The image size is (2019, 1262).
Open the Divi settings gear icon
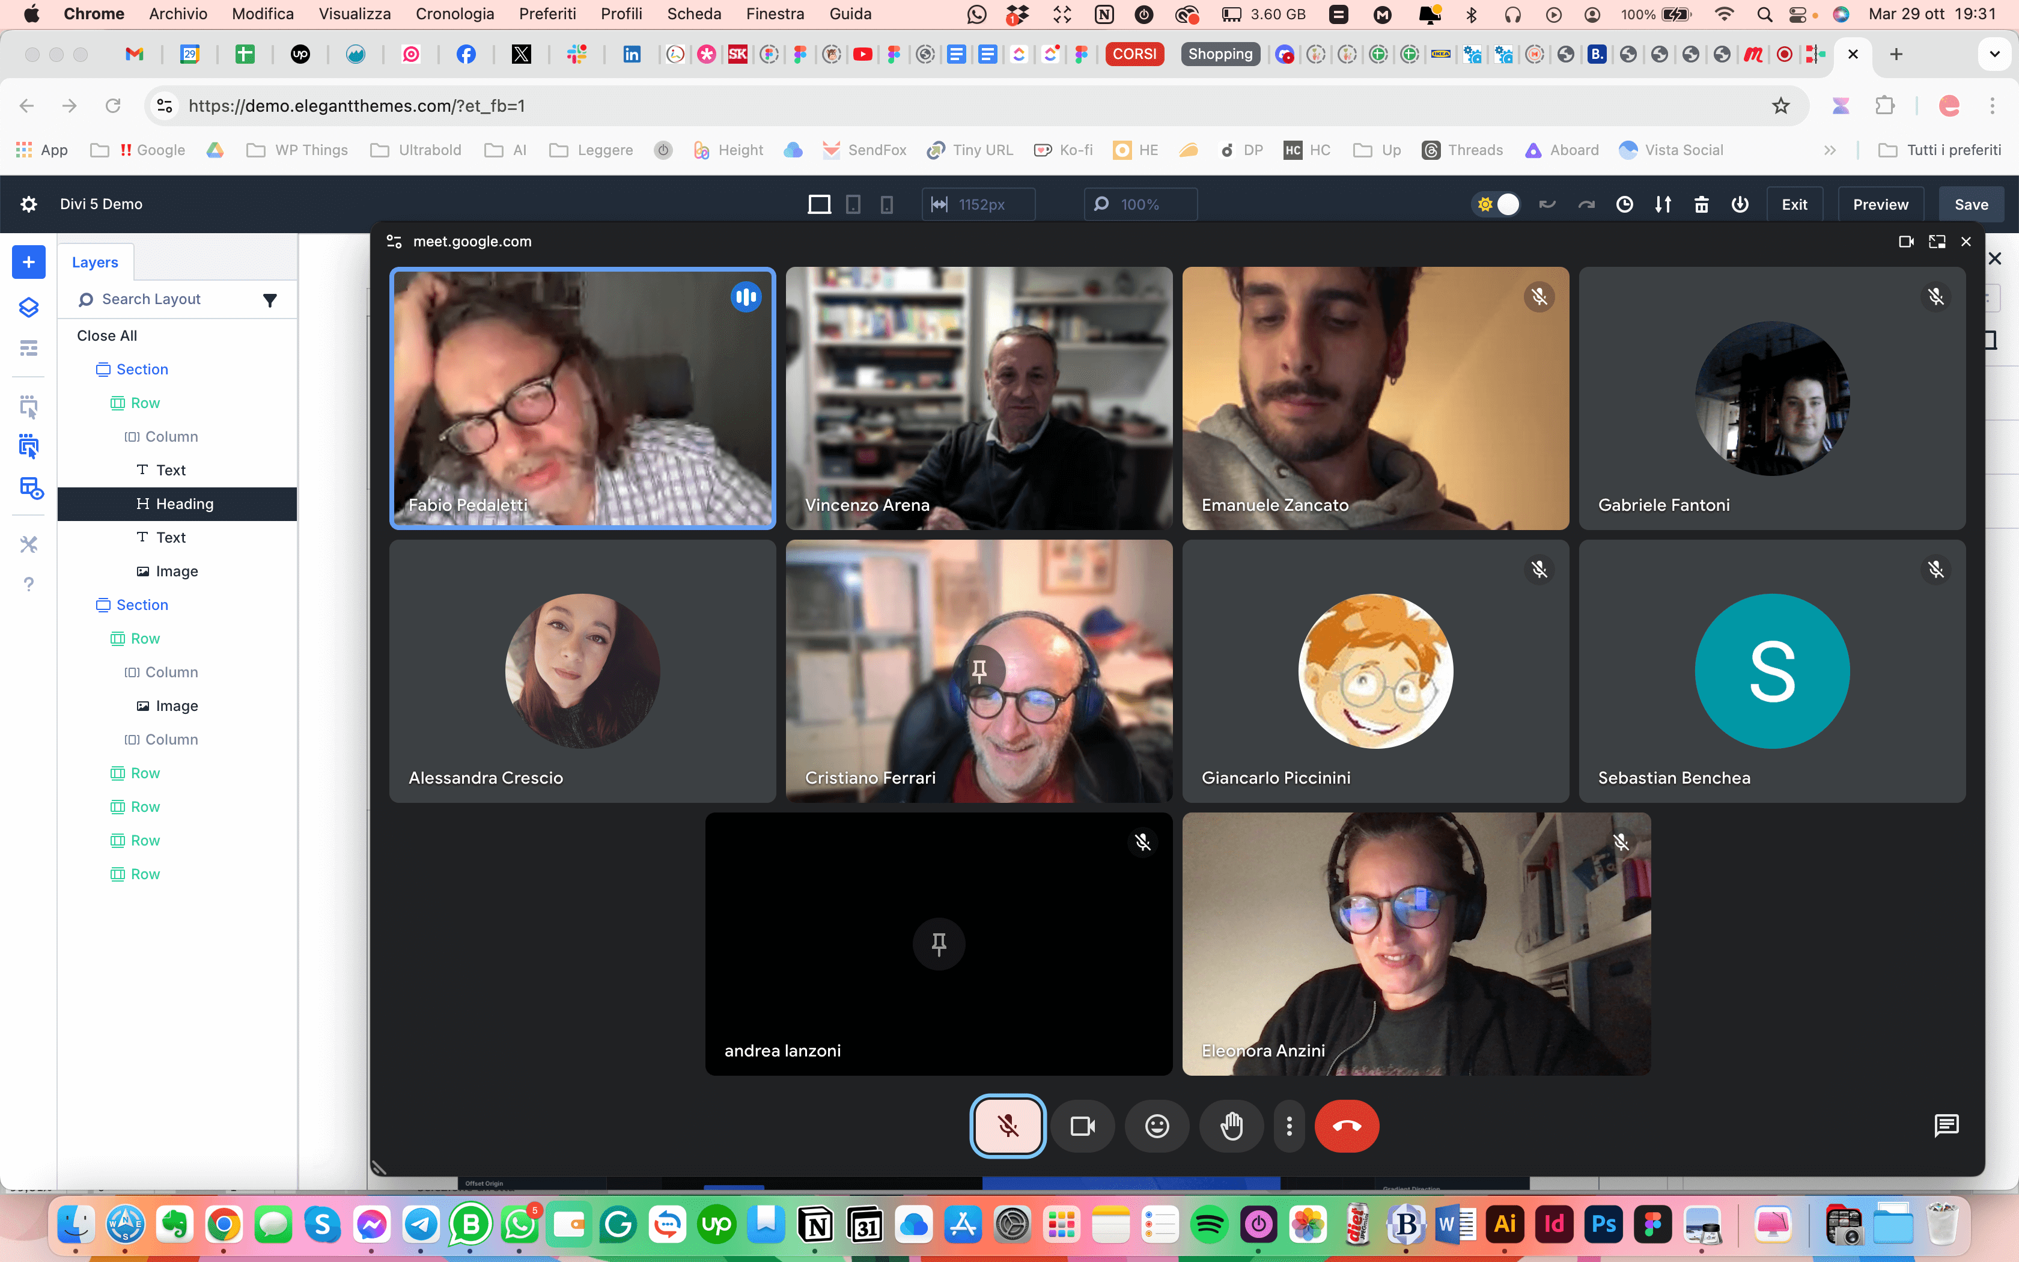(28, 204)
